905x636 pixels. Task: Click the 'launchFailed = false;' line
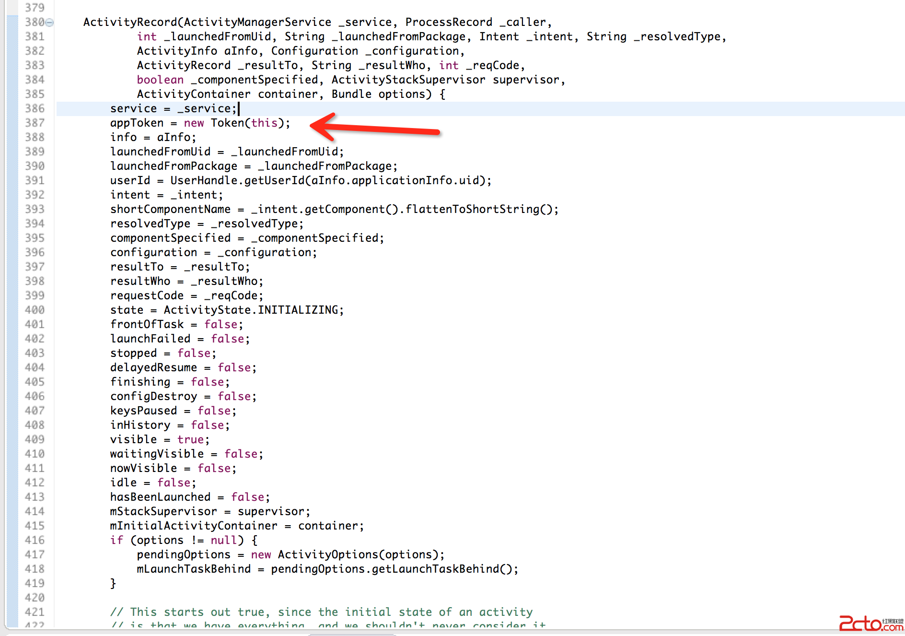180,339
